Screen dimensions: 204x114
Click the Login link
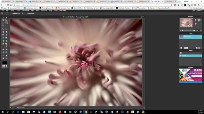point(193,11)
